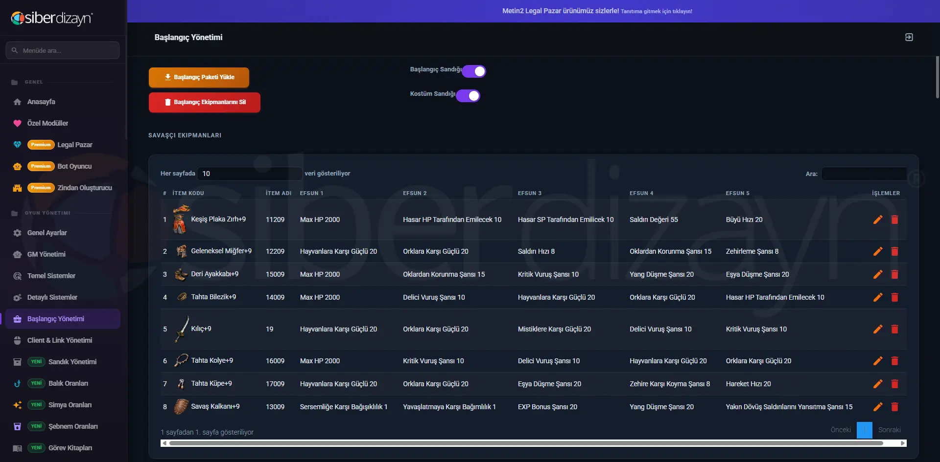Click Başlangıç Paketi Yükle button
The height and width of the screenshot is (462, 940).
click(x=199, y=77)
